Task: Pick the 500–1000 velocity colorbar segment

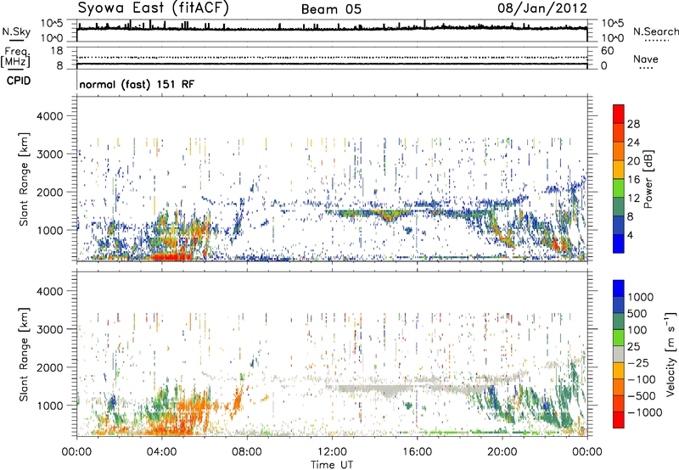Action: coord(619,305)
